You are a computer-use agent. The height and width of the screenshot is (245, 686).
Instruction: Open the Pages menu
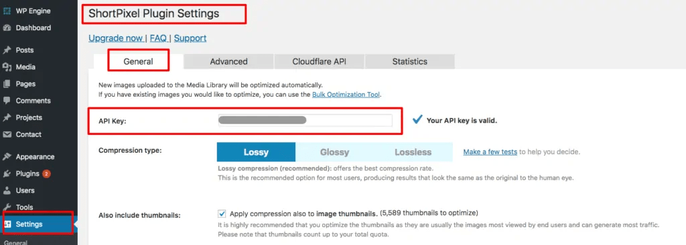pyautogui.click(x=25, y=83)
